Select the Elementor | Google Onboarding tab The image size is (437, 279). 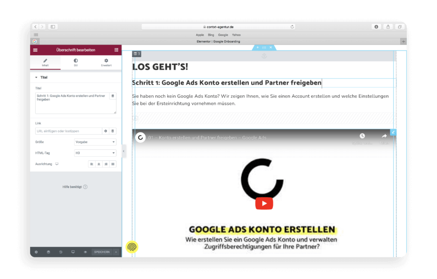pos(218,41)
